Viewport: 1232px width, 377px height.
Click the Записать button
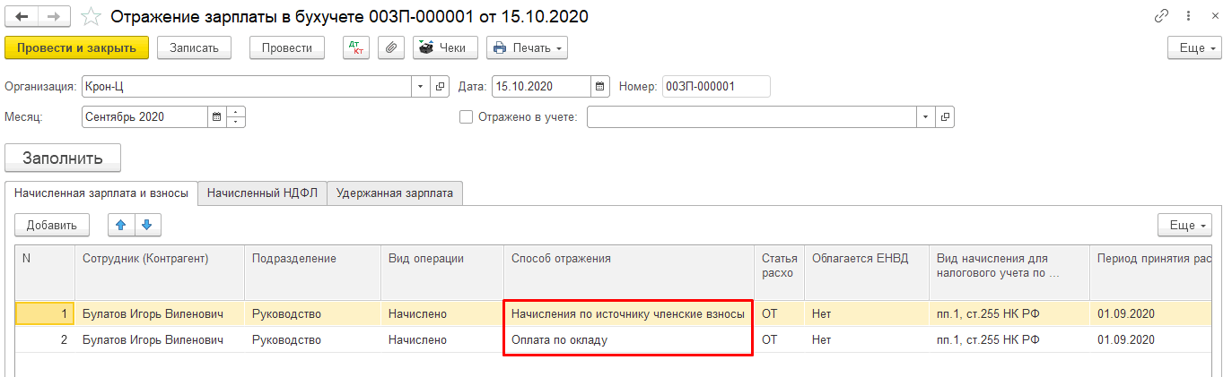[194, 47]
